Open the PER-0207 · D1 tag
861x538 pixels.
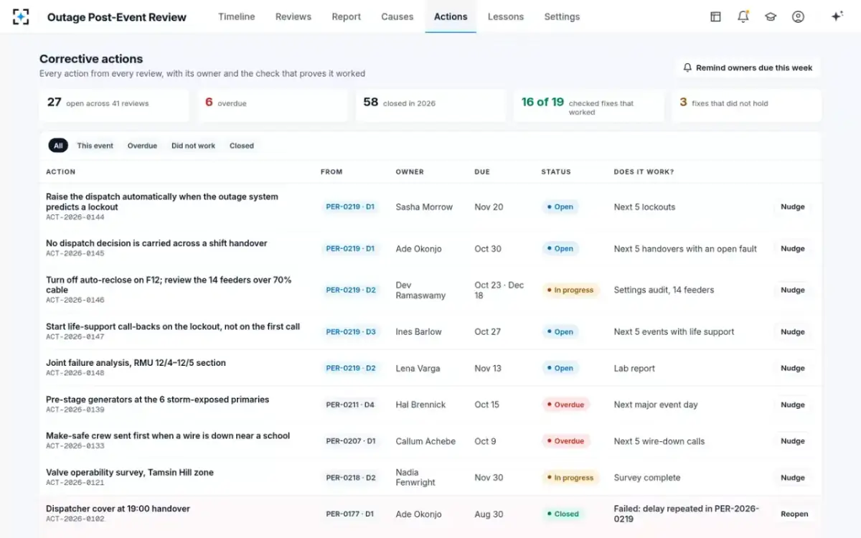350,441
